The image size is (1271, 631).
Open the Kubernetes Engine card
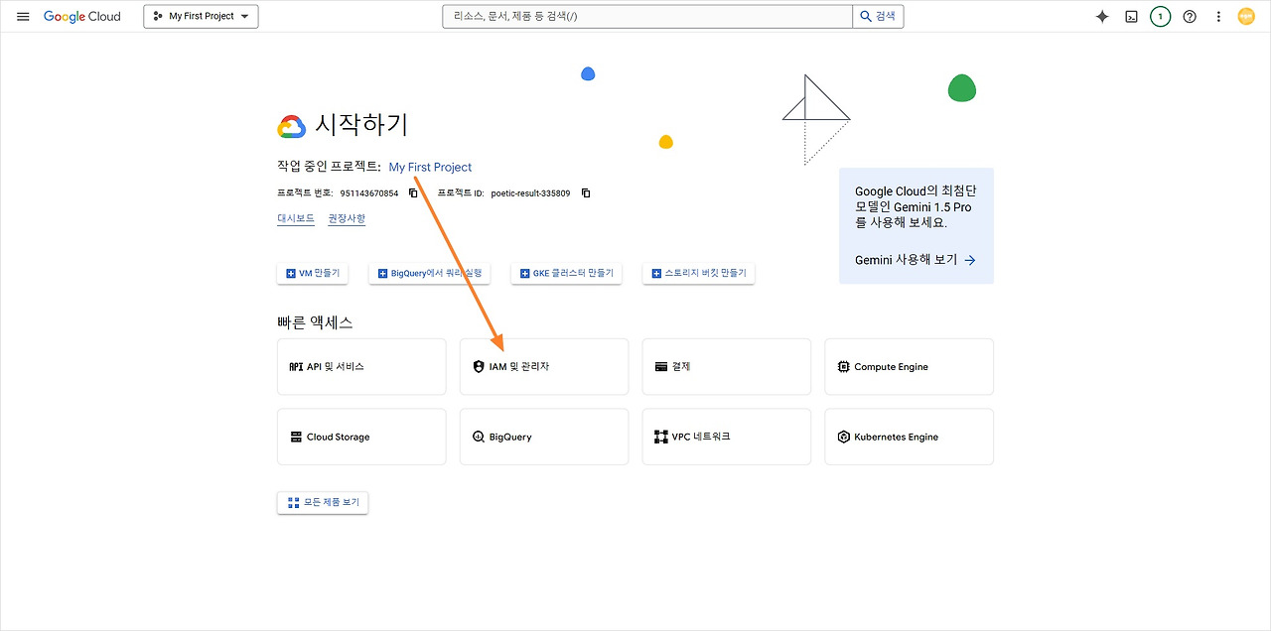pos(909,437)
